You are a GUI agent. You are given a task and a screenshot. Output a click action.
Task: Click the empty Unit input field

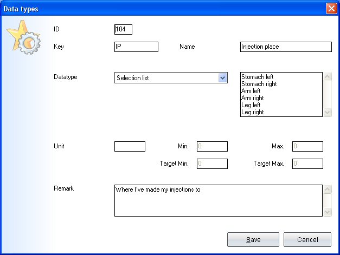pyautogui.click(x=130, y=147)
